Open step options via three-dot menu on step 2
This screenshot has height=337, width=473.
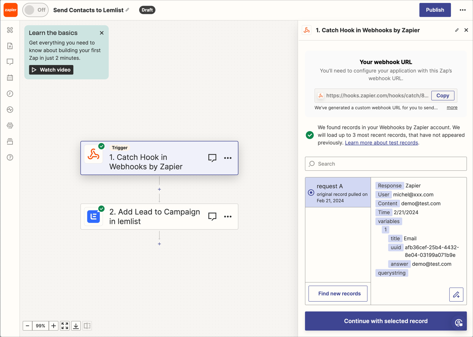click(x=228, y=217)
